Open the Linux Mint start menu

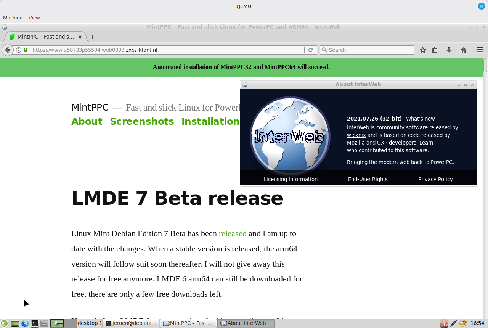[4, 323]
